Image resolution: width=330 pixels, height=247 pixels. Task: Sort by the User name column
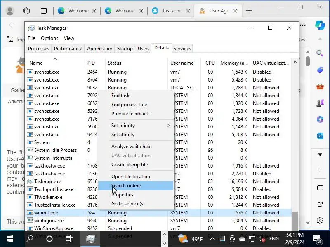pos(184,63)
